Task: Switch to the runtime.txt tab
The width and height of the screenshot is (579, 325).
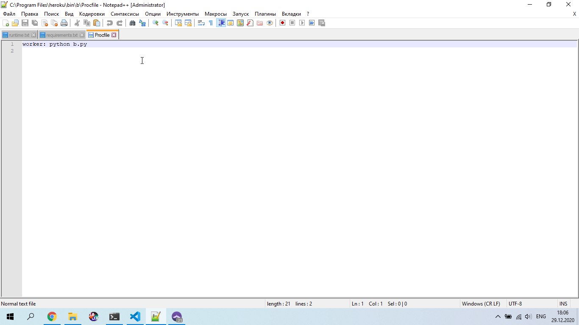Action: point(19,35)
